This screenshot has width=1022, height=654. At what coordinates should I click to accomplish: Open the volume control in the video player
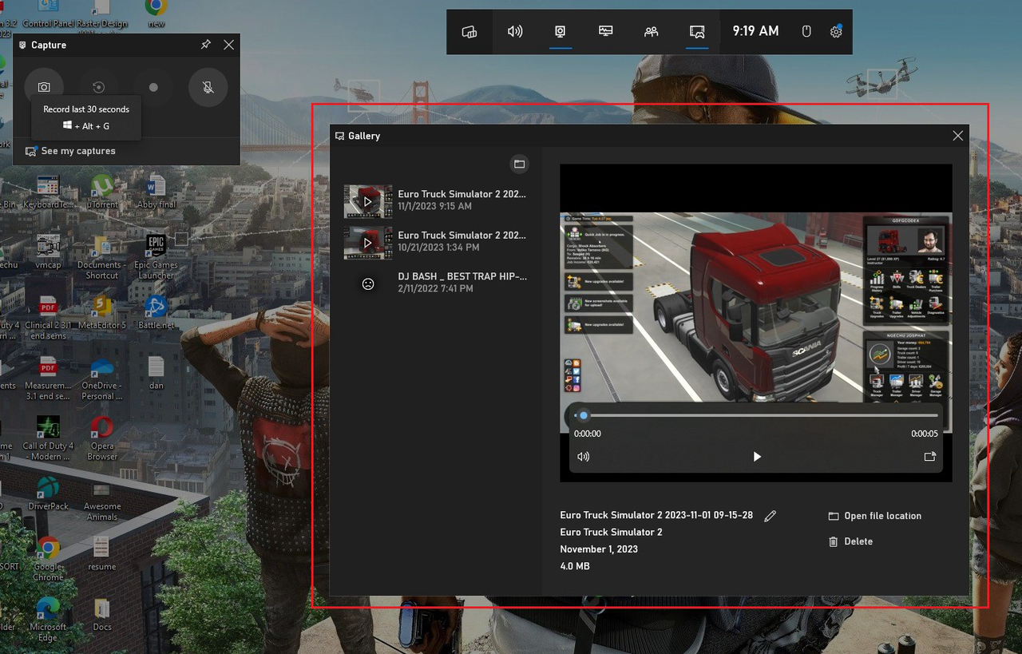point(584,456)
